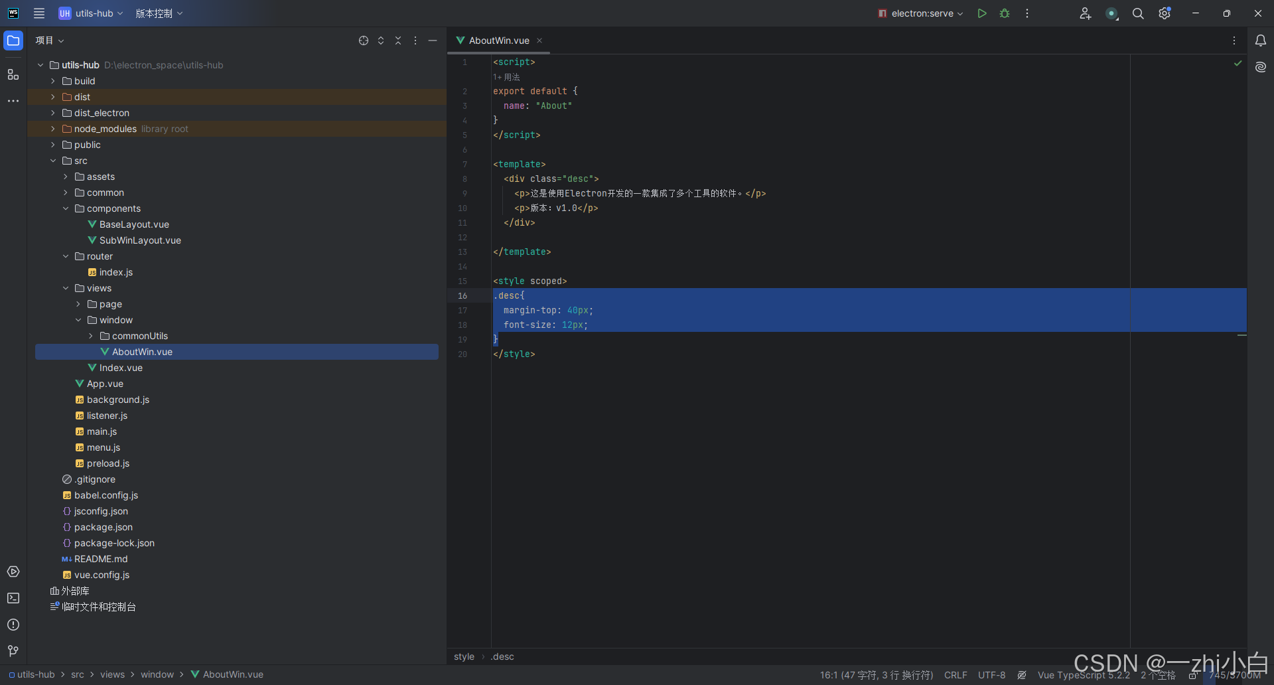The width and height of the screenshot is (1274, 685).
Task: Click the style editor breadcrumb
Action: (464, 656)
